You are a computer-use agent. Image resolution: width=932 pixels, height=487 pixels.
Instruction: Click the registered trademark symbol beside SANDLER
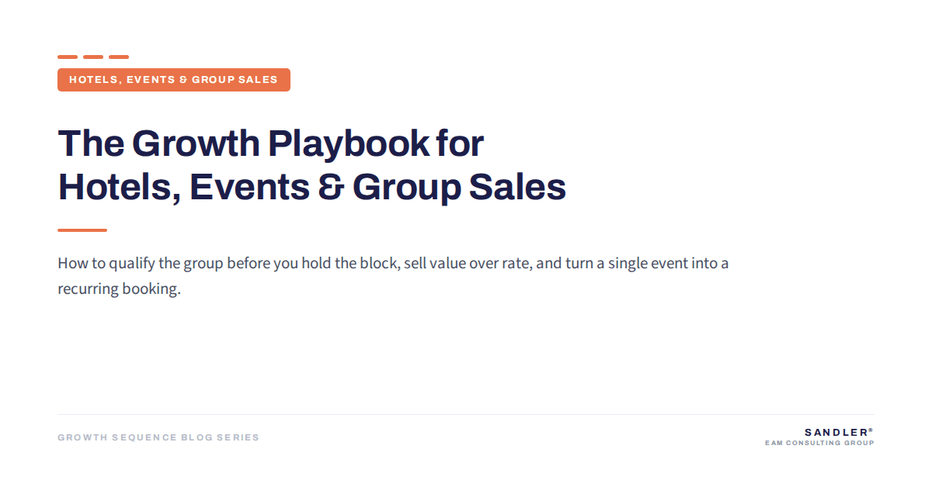pos(871,430)
